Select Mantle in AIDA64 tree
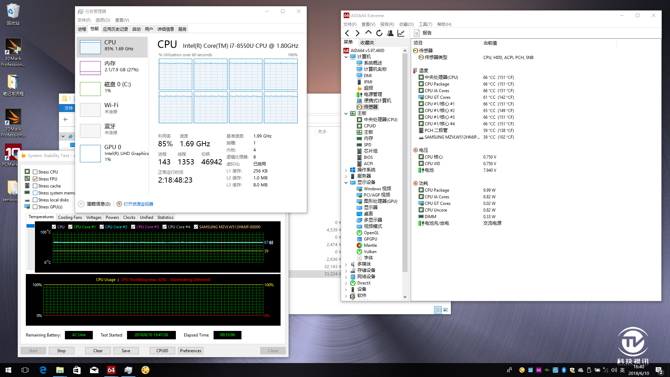The height and width of the screenshot is (377, 670). [367, 245]
